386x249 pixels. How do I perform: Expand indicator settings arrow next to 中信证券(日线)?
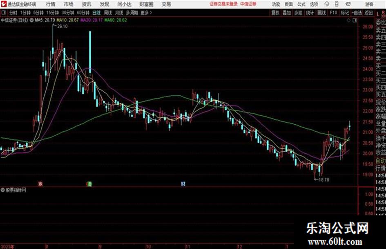[x=31, y=20]
